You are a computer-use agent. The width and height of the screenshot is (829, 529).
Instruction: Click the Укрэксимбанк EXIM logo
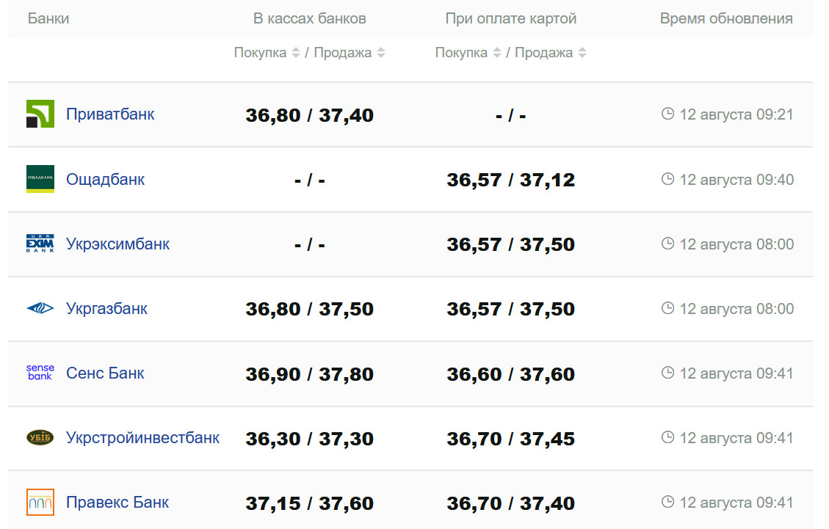tap(40, 244)
